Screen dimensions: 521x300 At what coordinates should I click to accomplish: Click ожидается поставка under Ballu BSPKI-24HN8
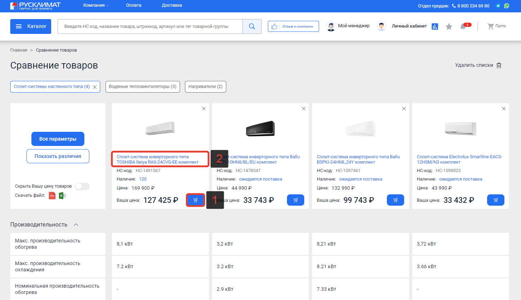[x=361, y=179]
